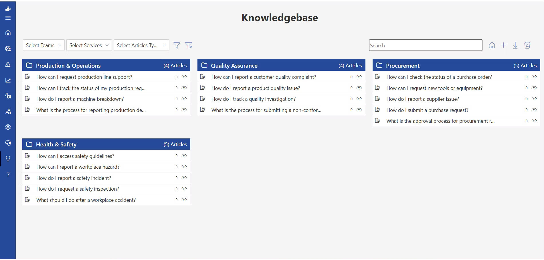This screenshot has width=544, height=260.
Task: Open the recycle bin icon near search
Action: pyautogui.click(x=527, y=45)
